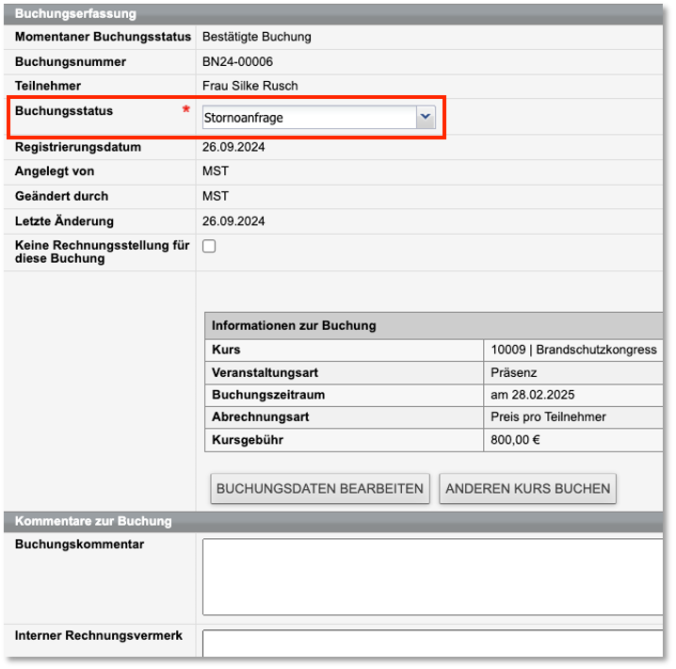Click the Kommentare zur Buchung section header
This screenshot has height=669, width=676.
[93, 521]
